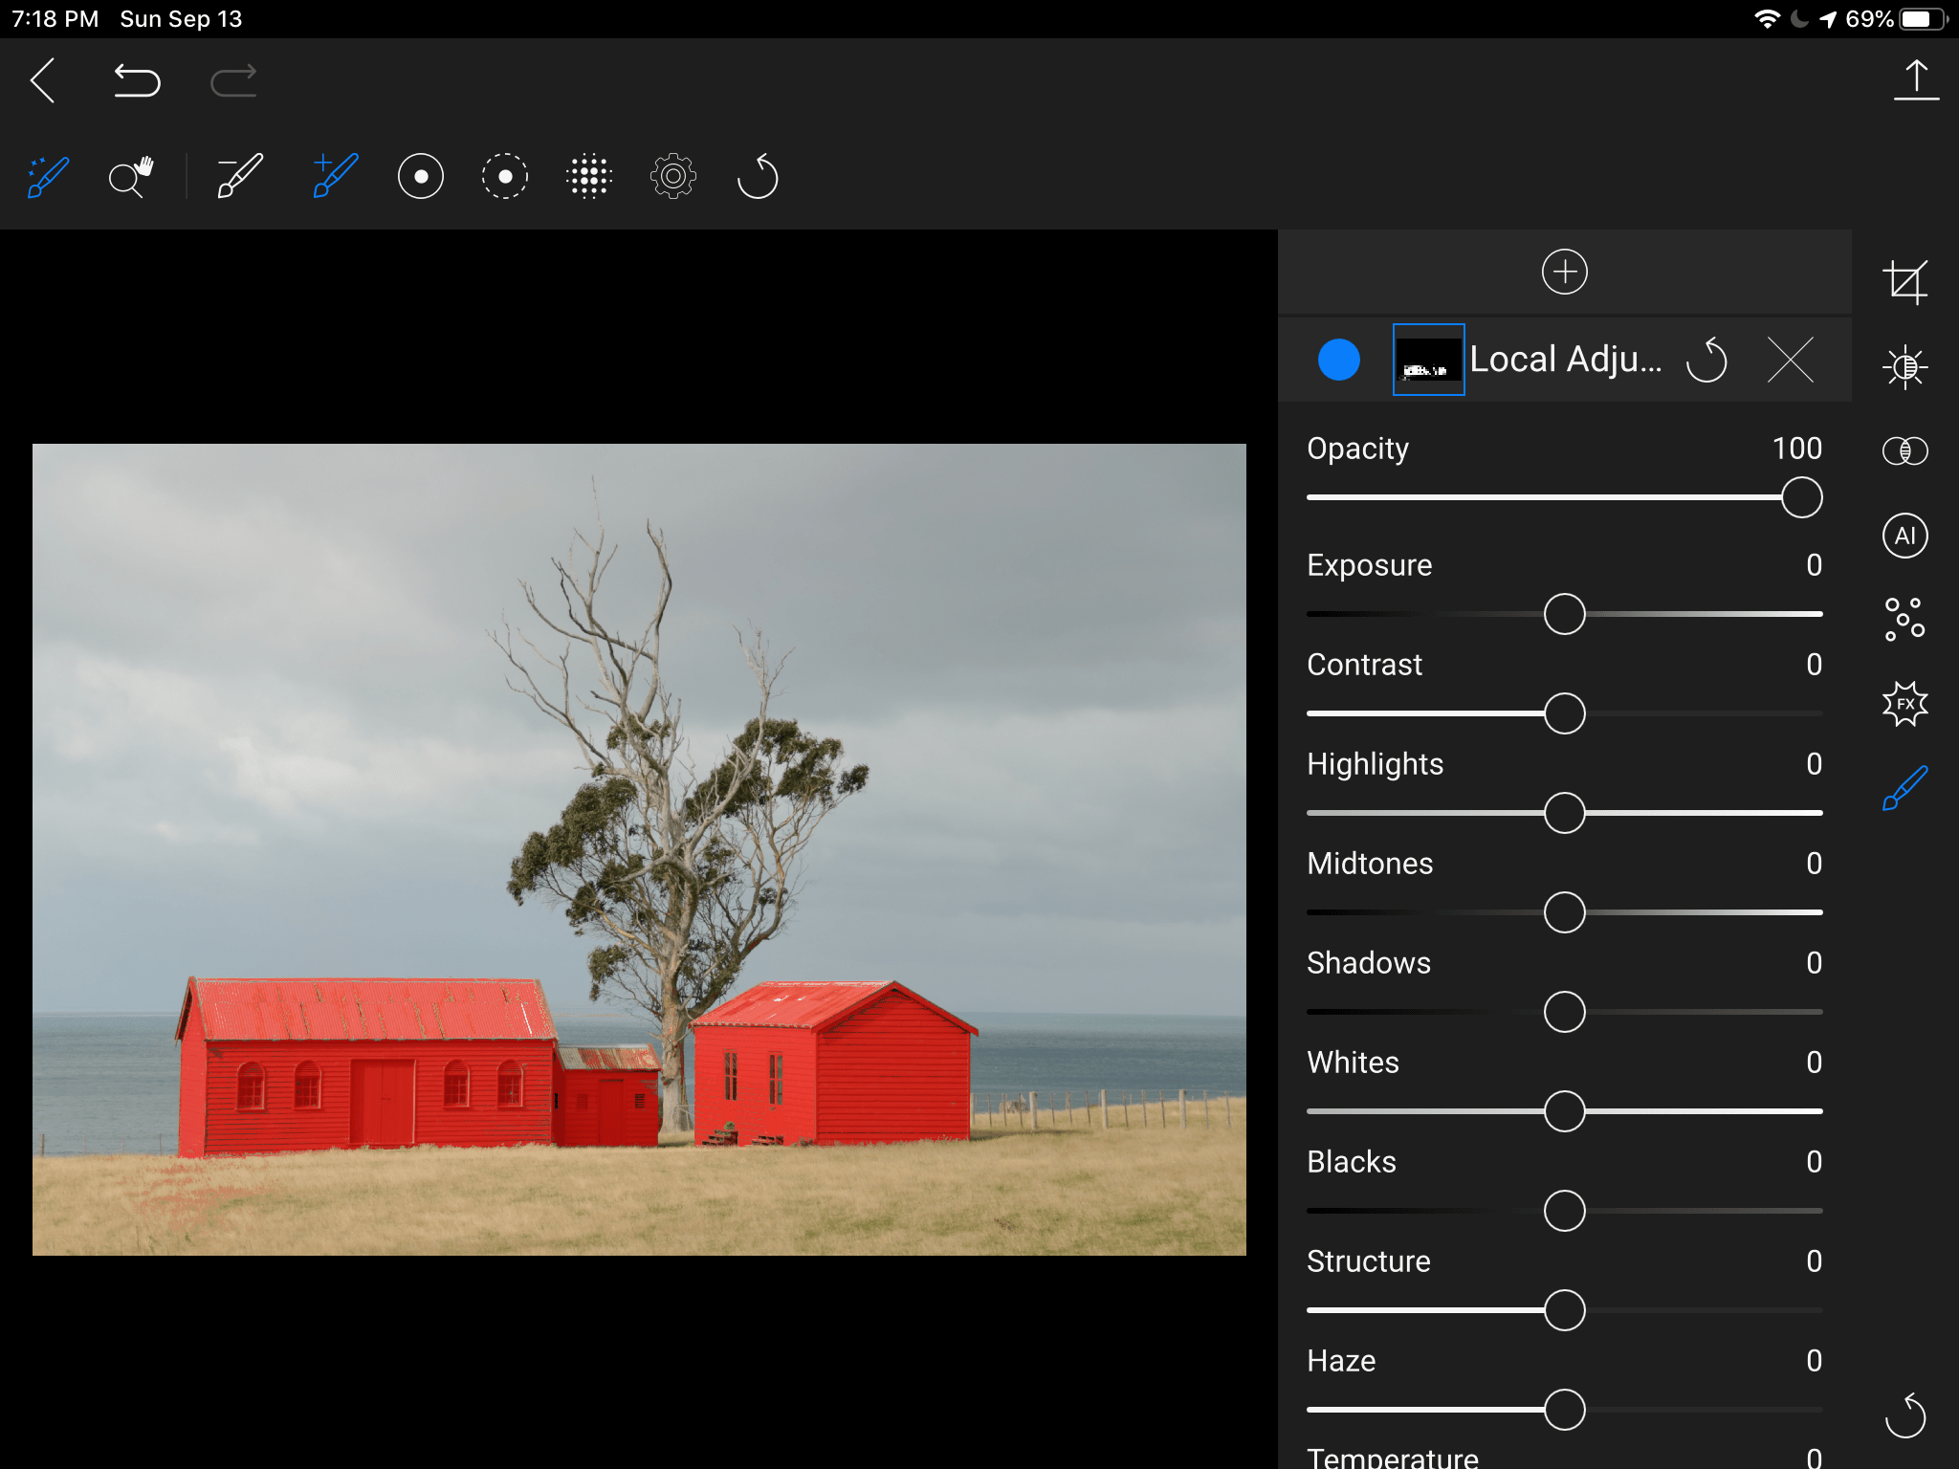Open the overlapping circles color panel
Screen dimensions: 1959x1469
(x=1905, y=450)
